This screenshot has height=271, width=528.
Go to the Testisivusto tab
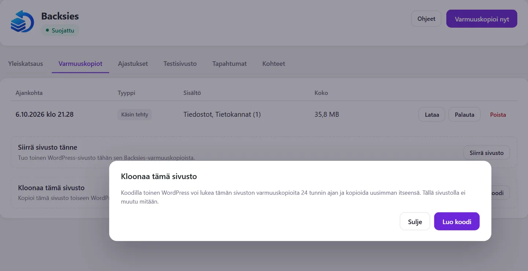[x=180, y=64]
